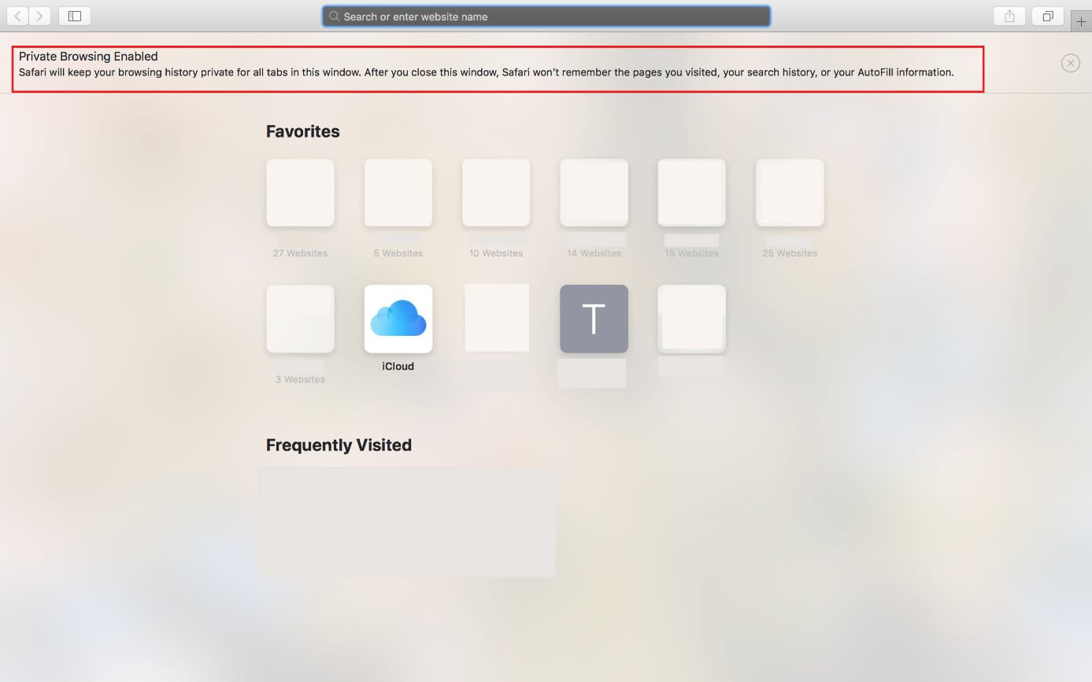Screen dimensions: 1092x682
Task: Open the folder with 27 Websites
Action: 300,193
